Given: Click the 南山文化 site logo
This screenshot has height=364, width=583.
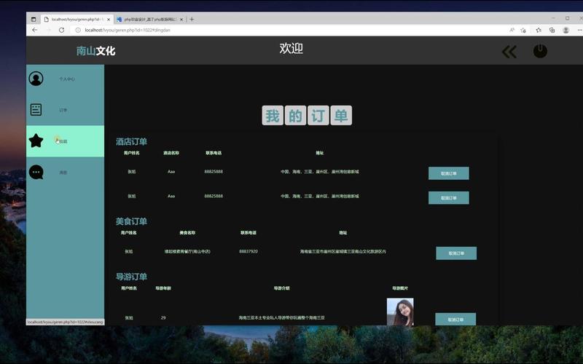Looking at the screenshot, I should (96, 51).
